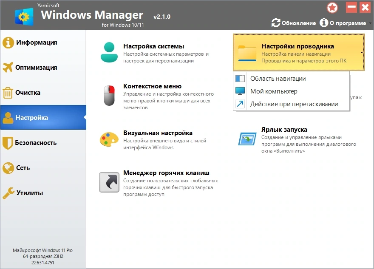Click the airplane icon for Оптимизация
This screenshot has height=269, width=374.
click(x=8, y=67)
